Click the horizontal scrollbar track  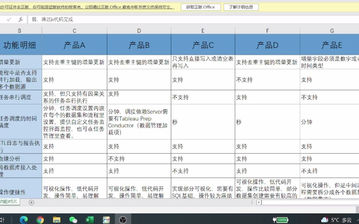[x=310, y=202]
